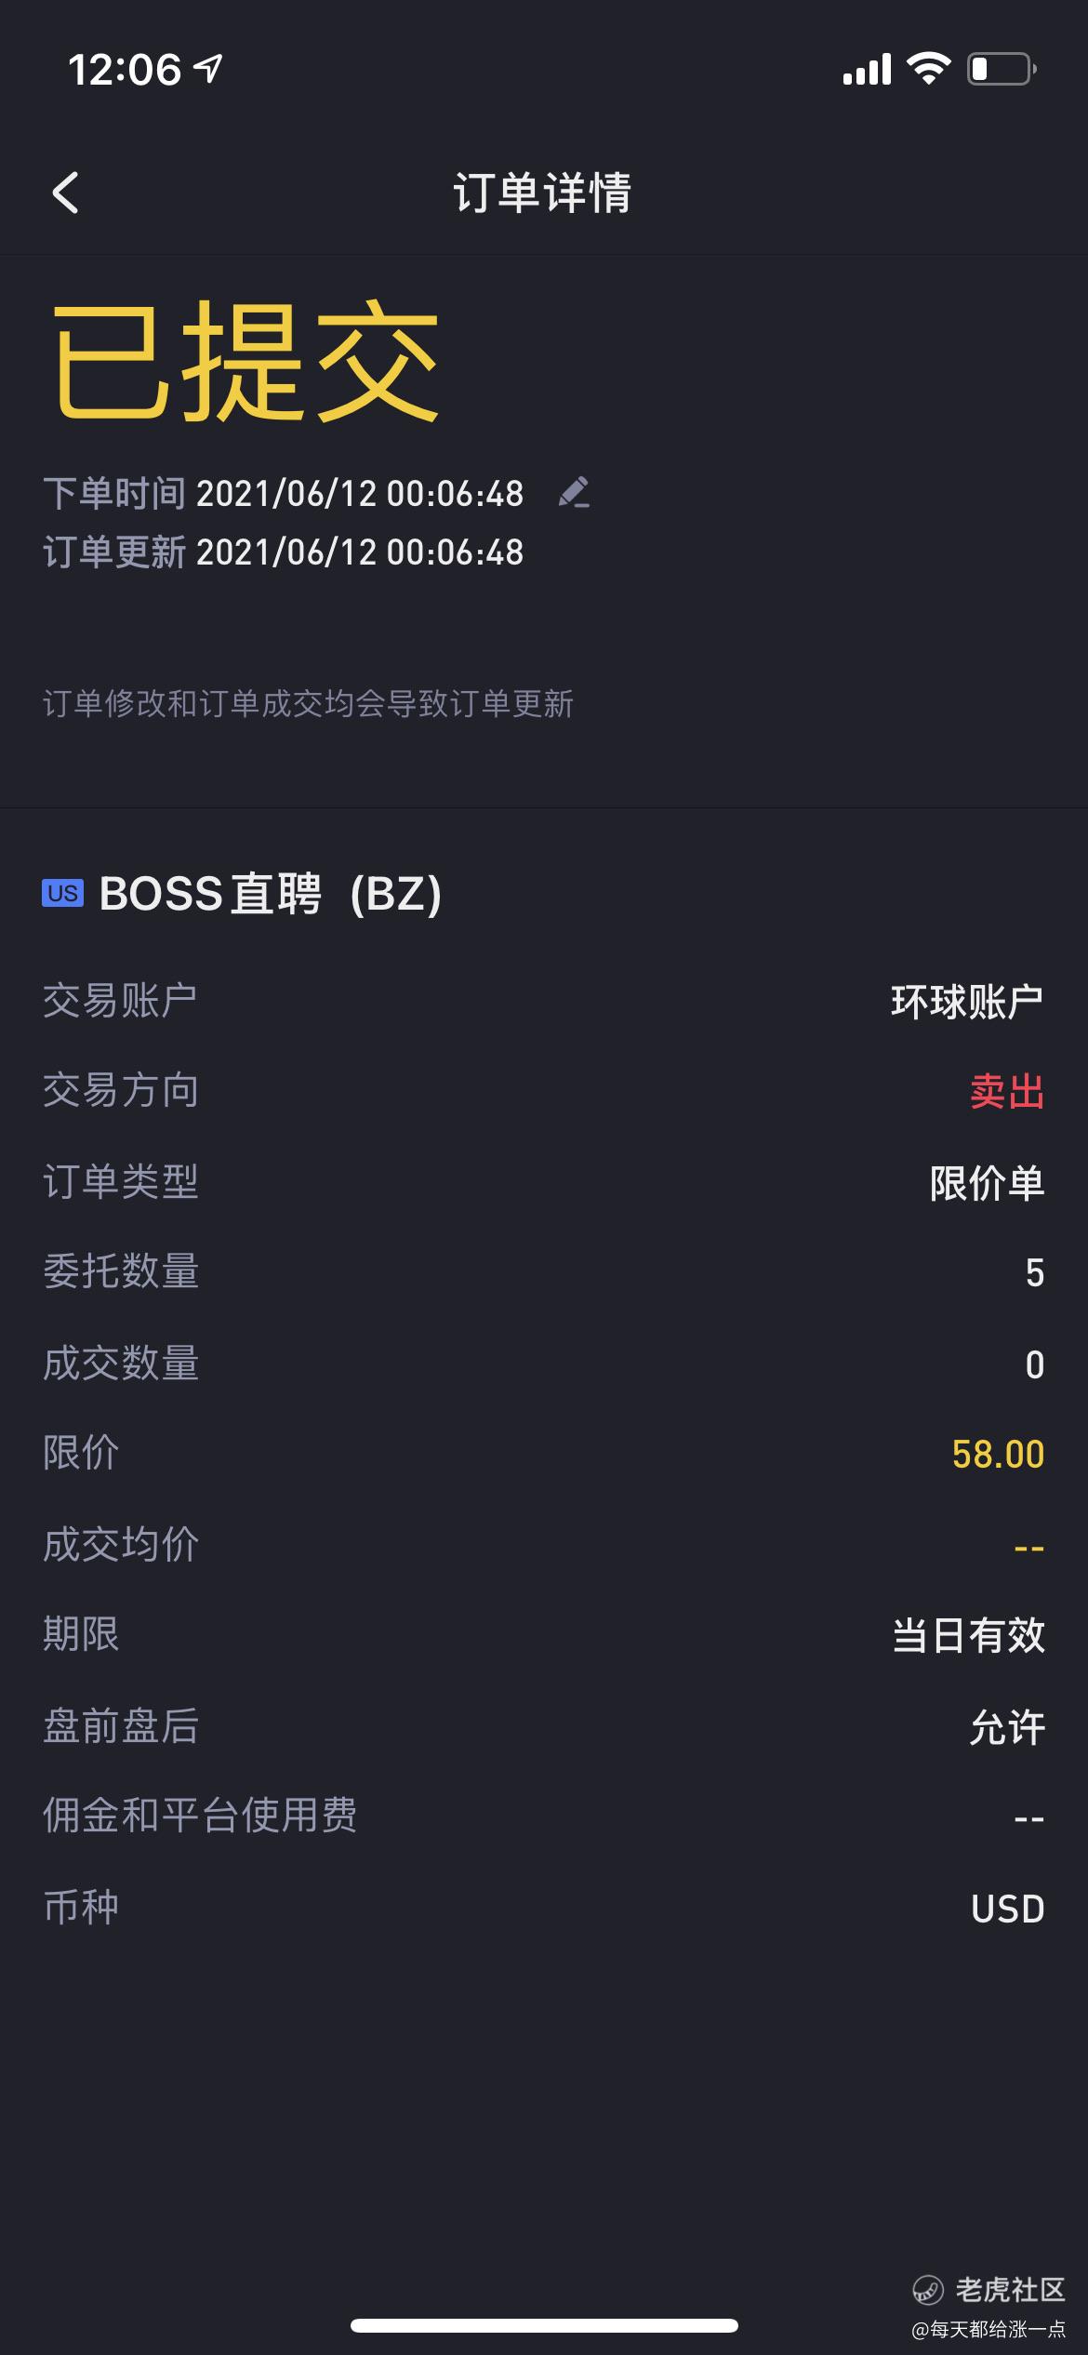Tap the 环球账户 account value
1088x2355 pixels.
point(967,1002)
